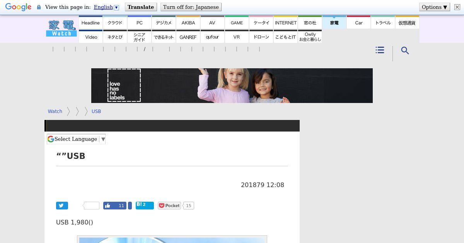The height and width of the screenshot is (243, 464).
Task: Open the Headline tab
Action: click(90, 22)
